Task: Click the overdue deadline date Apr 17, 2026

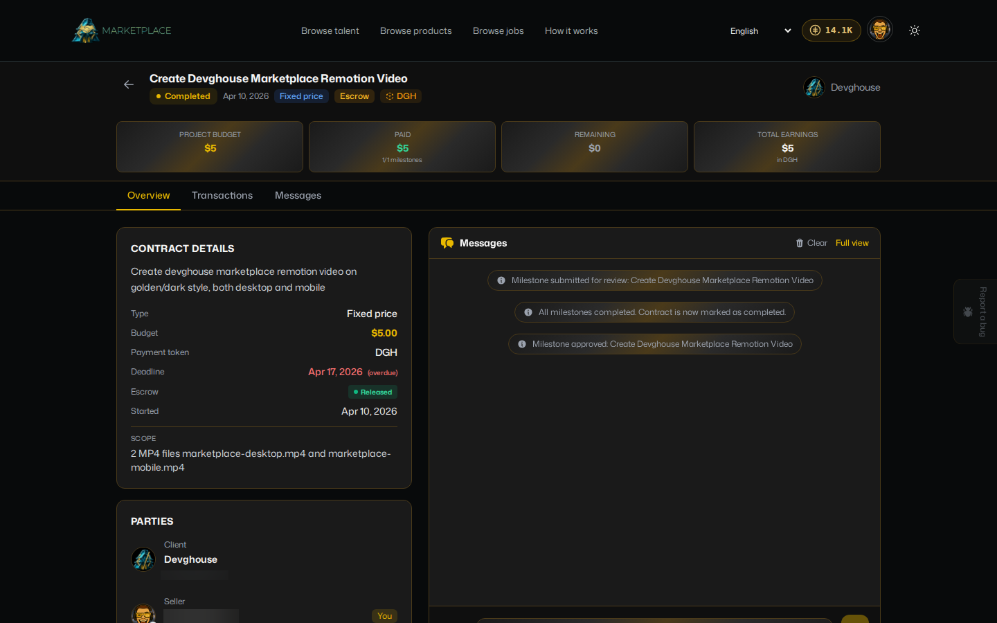Action: (x=335, y=372)
